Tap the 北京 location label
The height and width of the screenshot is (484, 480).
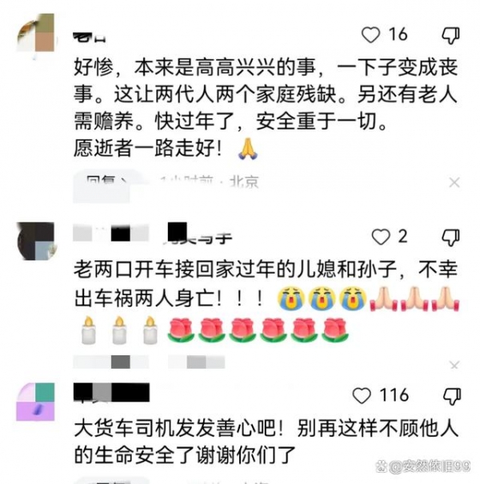pyautogui.click(x=244, y=182)
